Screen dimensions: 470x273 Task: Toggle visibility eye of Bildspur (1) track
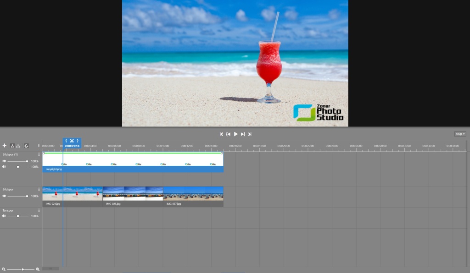[4, 161]
